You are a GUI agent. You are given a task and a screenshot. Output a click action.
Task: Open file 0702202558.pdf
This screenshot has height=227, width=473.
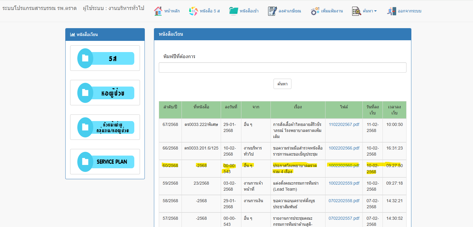click(x=344, y=201)
